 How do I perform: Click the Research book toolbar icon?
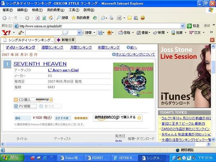[x=136, y=18]
